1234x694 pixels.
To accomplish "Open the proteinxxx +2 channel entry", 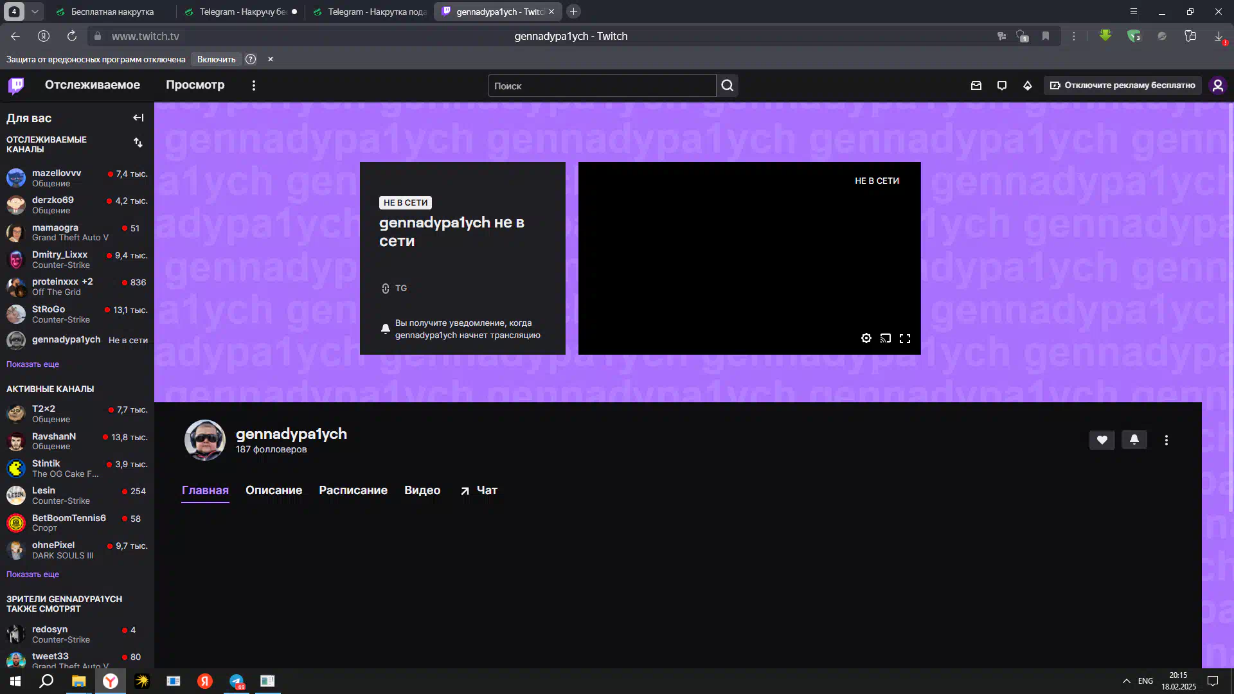I will click(77, 287).
